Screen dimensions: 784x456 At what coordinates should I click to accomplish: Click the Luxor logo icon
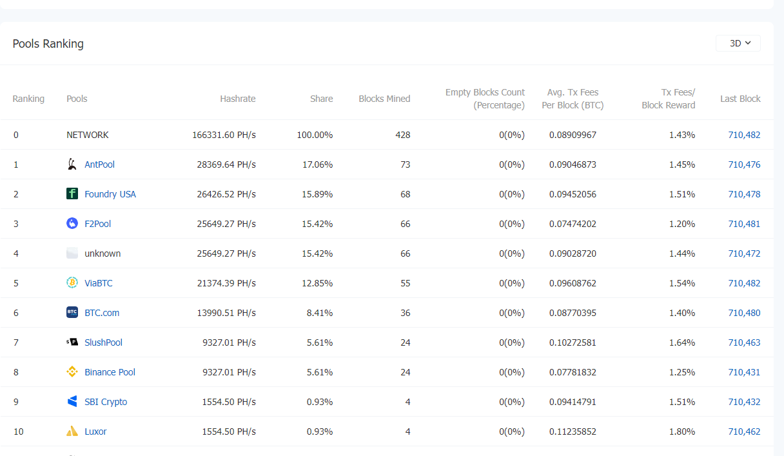[x=72, y=431]
